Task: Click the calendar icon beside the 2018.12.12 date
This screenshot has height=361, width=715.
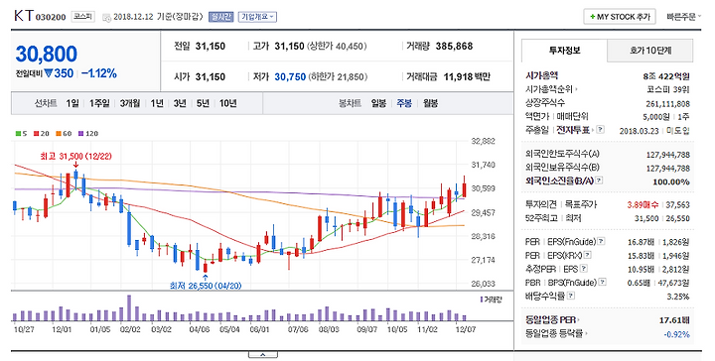Action: click(x=106, y=18)
